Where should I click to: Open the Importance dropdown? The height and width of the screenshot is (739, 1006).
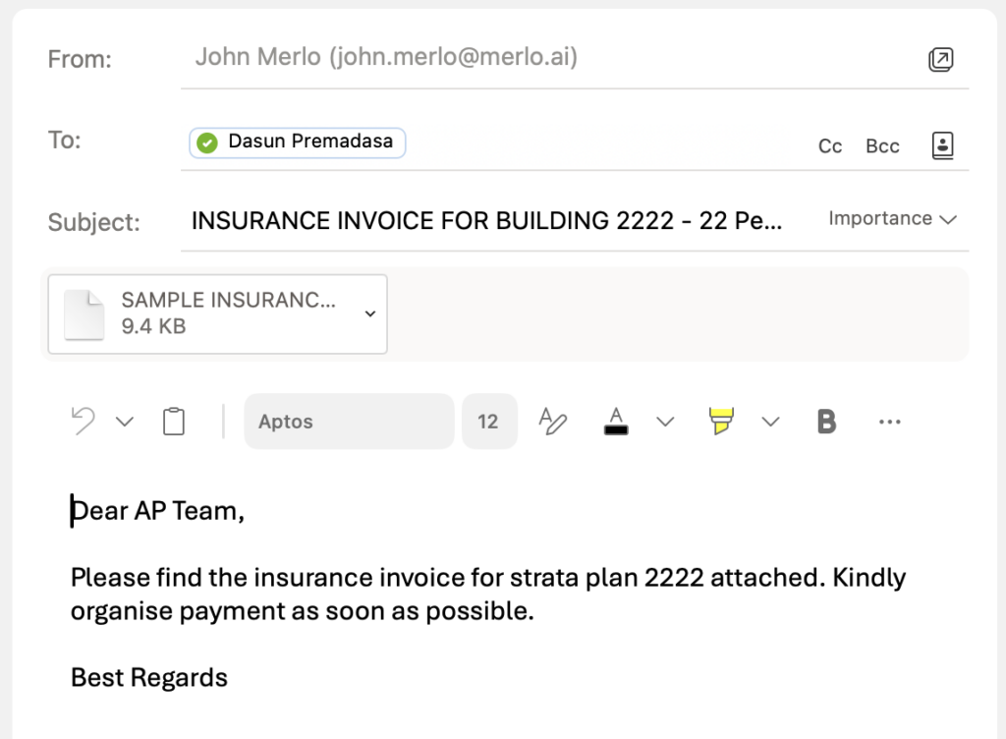pyautogui.click(x=892, y=219)
